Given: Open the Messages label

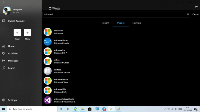Looking at the screenshot, I should (13, 61).
